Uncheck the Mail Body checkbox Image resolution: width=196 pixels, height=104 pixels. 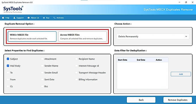pos(8,66)
